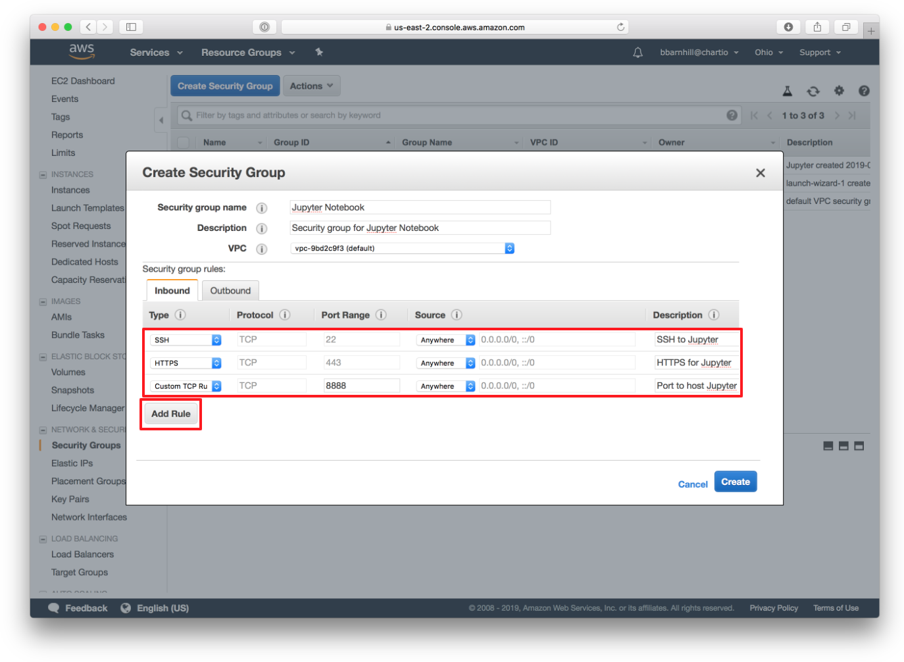Click info icon beside Type column
Image resolution: width=904 pixels, height=662 pixels.
[x=180, y=315]
